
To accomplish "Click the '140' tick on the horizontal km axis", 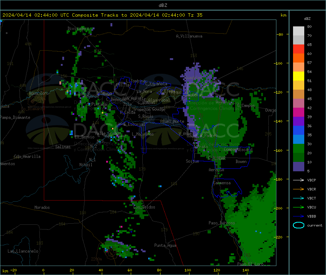I will coord(246,270).
